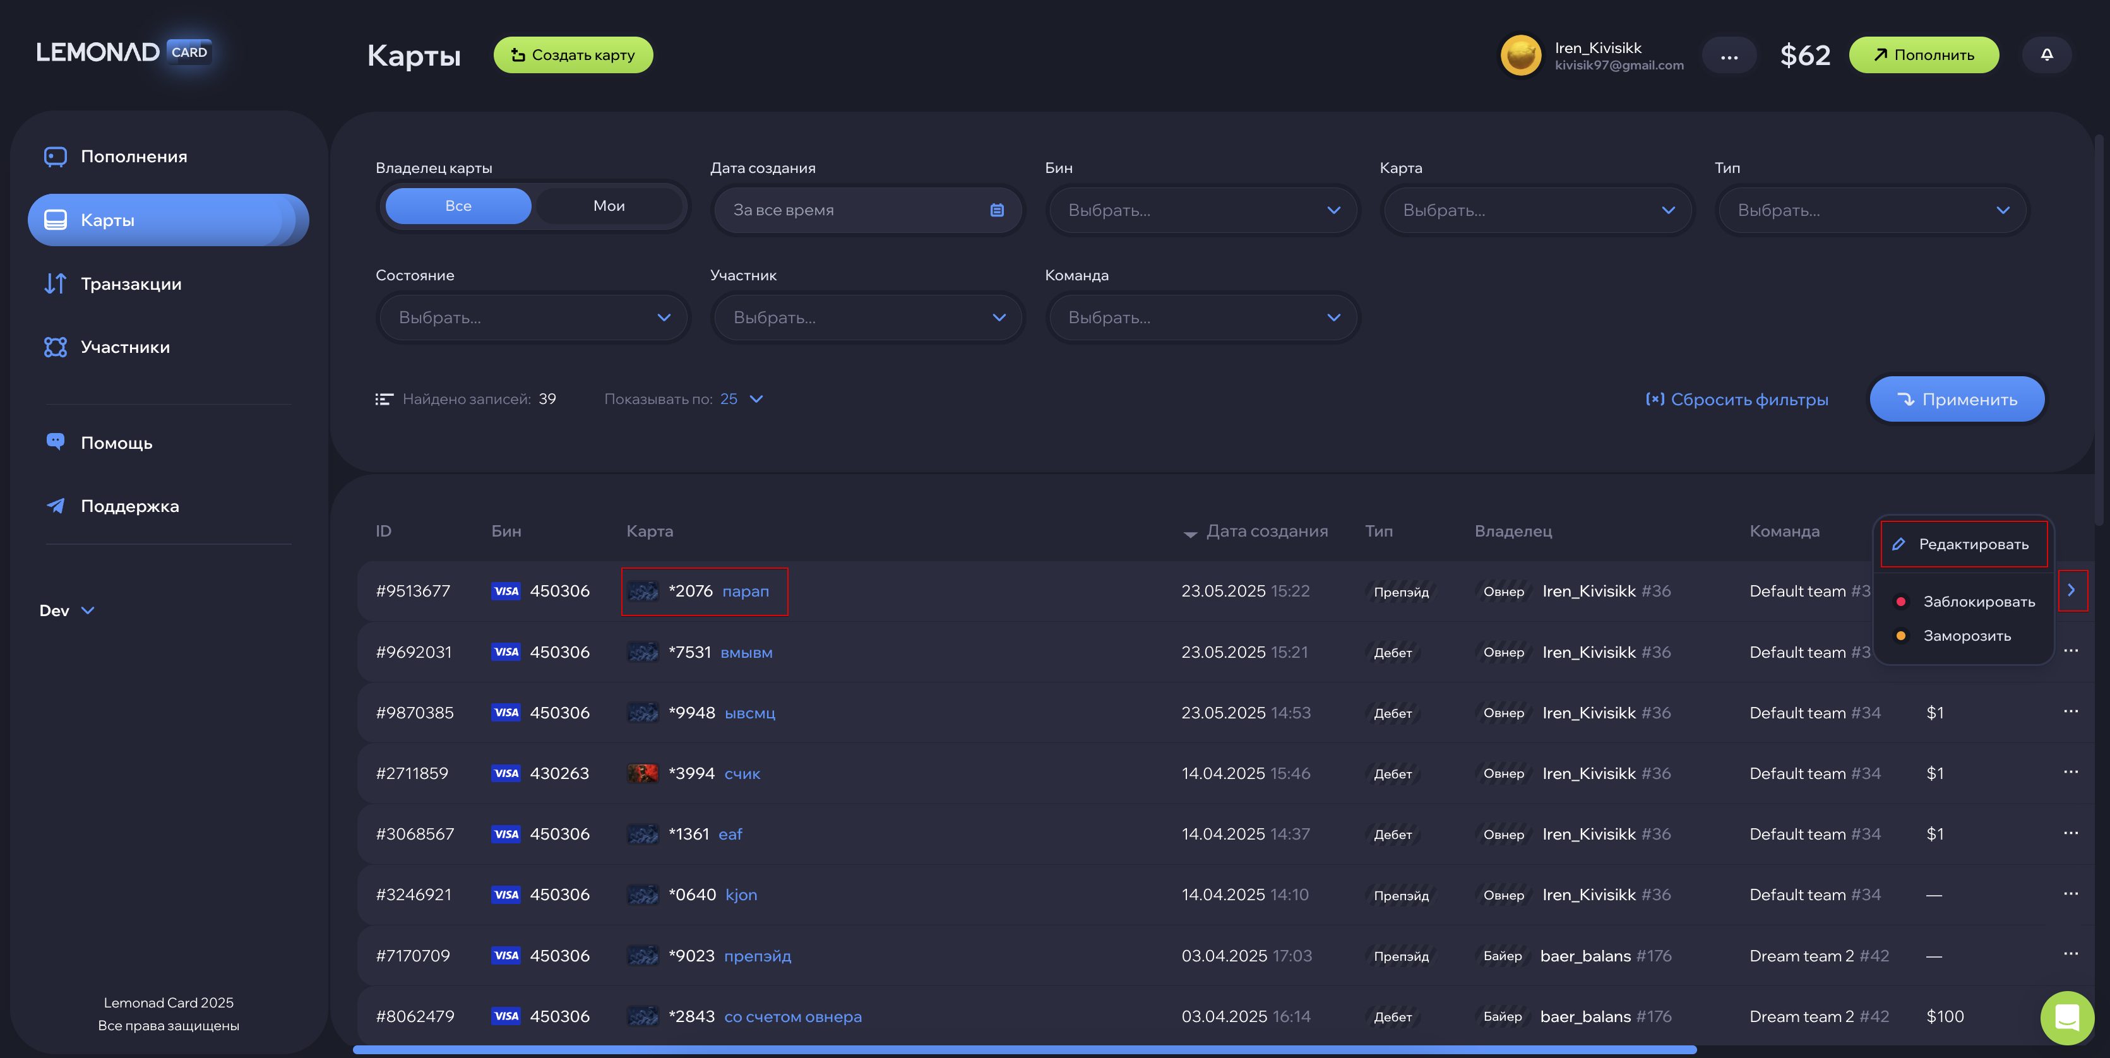
Task: Choose Заморозить in the context menu
Action: 1966,636
